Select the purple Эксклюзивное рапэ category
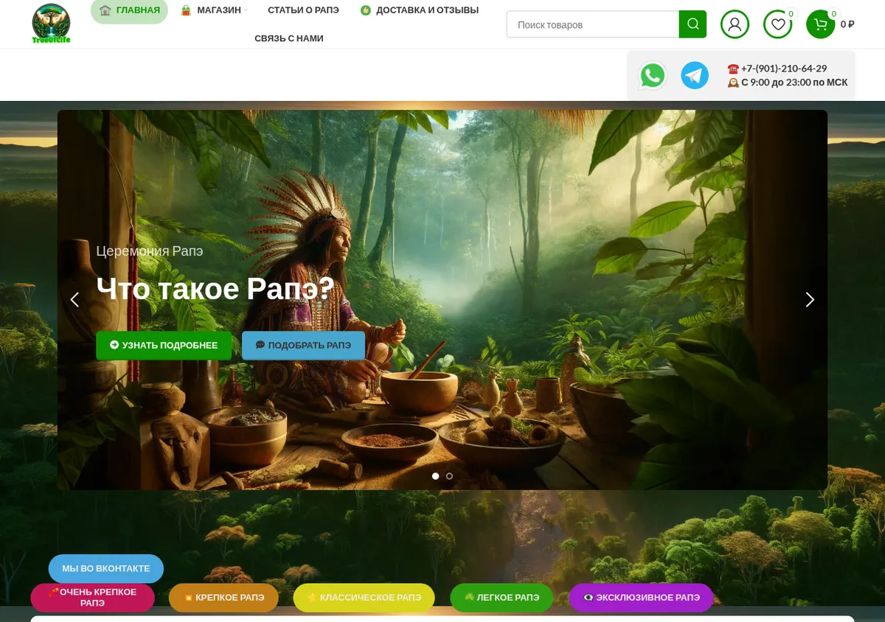Screen dimensions: 885x622 click(641, 598)
